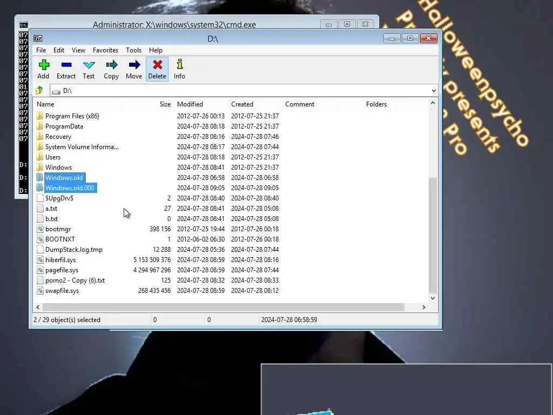
Task: Select the System Volume Informa... folder
Action: coord(82,146)
